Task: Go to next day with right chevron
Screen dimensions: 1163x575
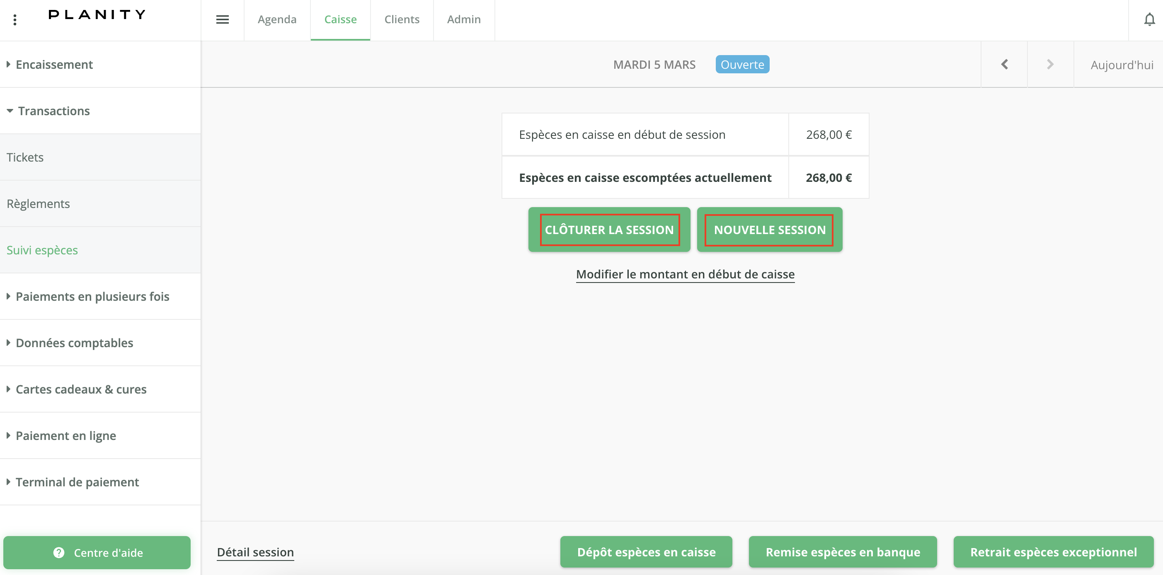Action: pos(1050,65)
